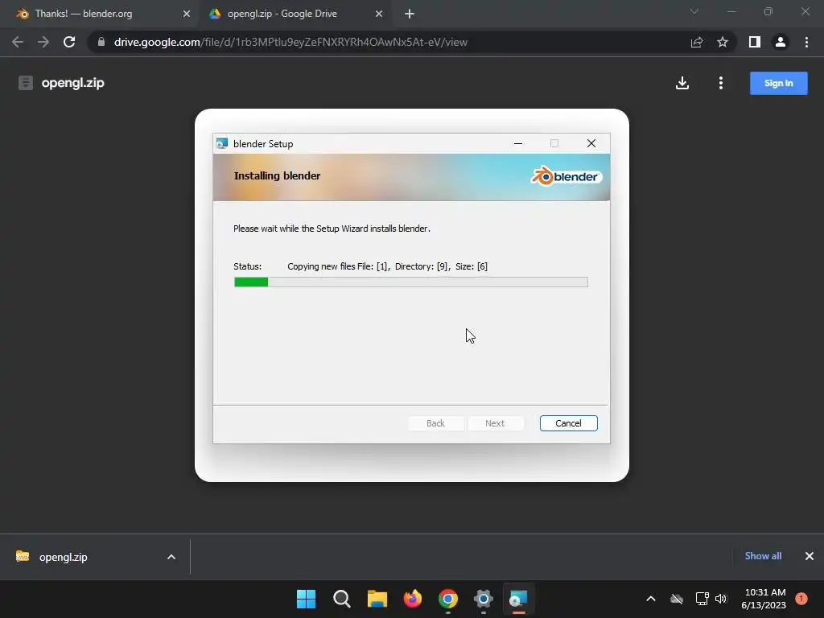
Task: Go back using the browser back arrow
Action: (x=18, y=42)
